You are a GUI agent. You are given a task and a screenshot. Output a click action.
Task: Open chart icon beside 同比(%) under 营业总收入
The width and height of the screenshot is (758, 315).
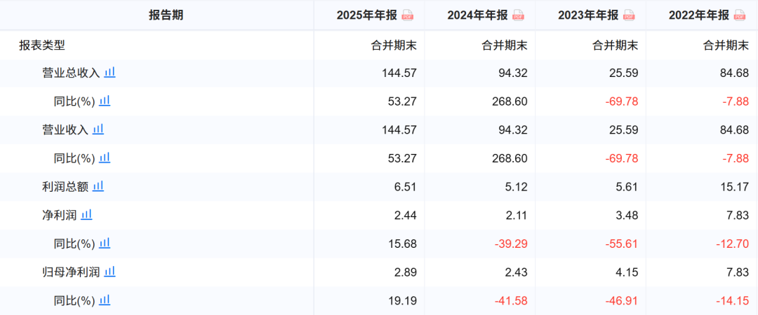point(105,101)
